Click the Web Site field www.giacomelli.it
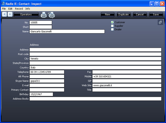 [127, 85]
